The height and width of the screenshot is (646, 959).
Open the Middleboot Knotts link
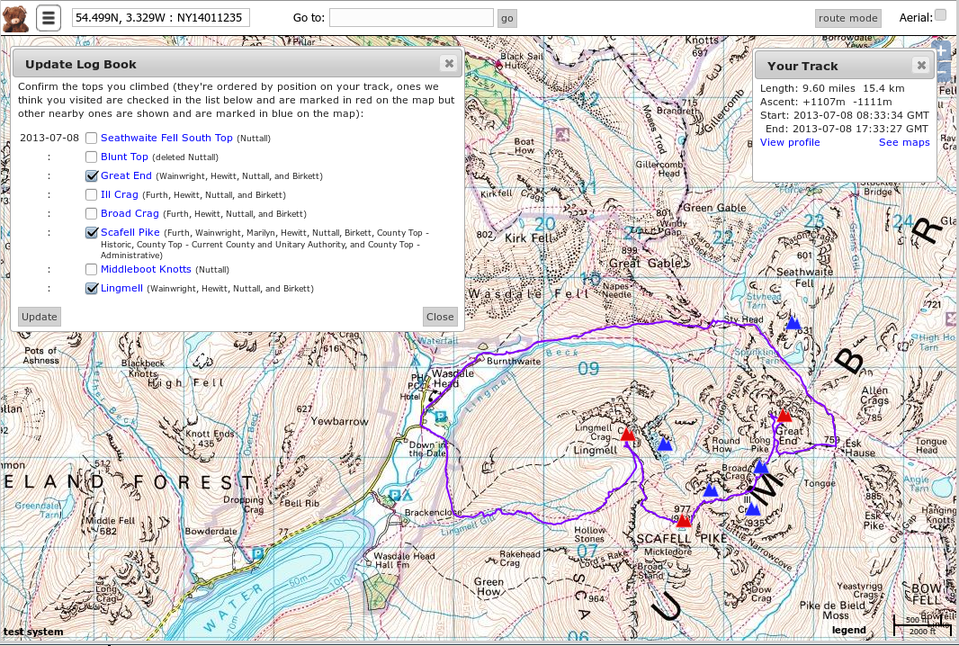click(146, 269)
